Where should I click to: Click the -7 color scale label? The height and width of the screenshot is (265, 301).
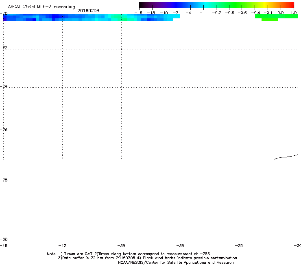[176, 13]
